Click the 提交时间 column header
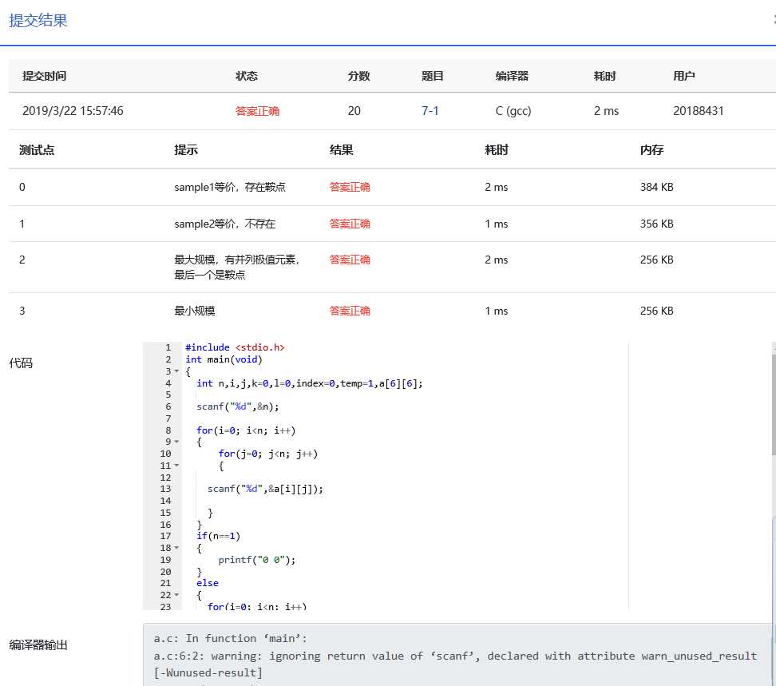Image resolution: width=776 pixels, height=686 pixels. click(x=45, y=76)
